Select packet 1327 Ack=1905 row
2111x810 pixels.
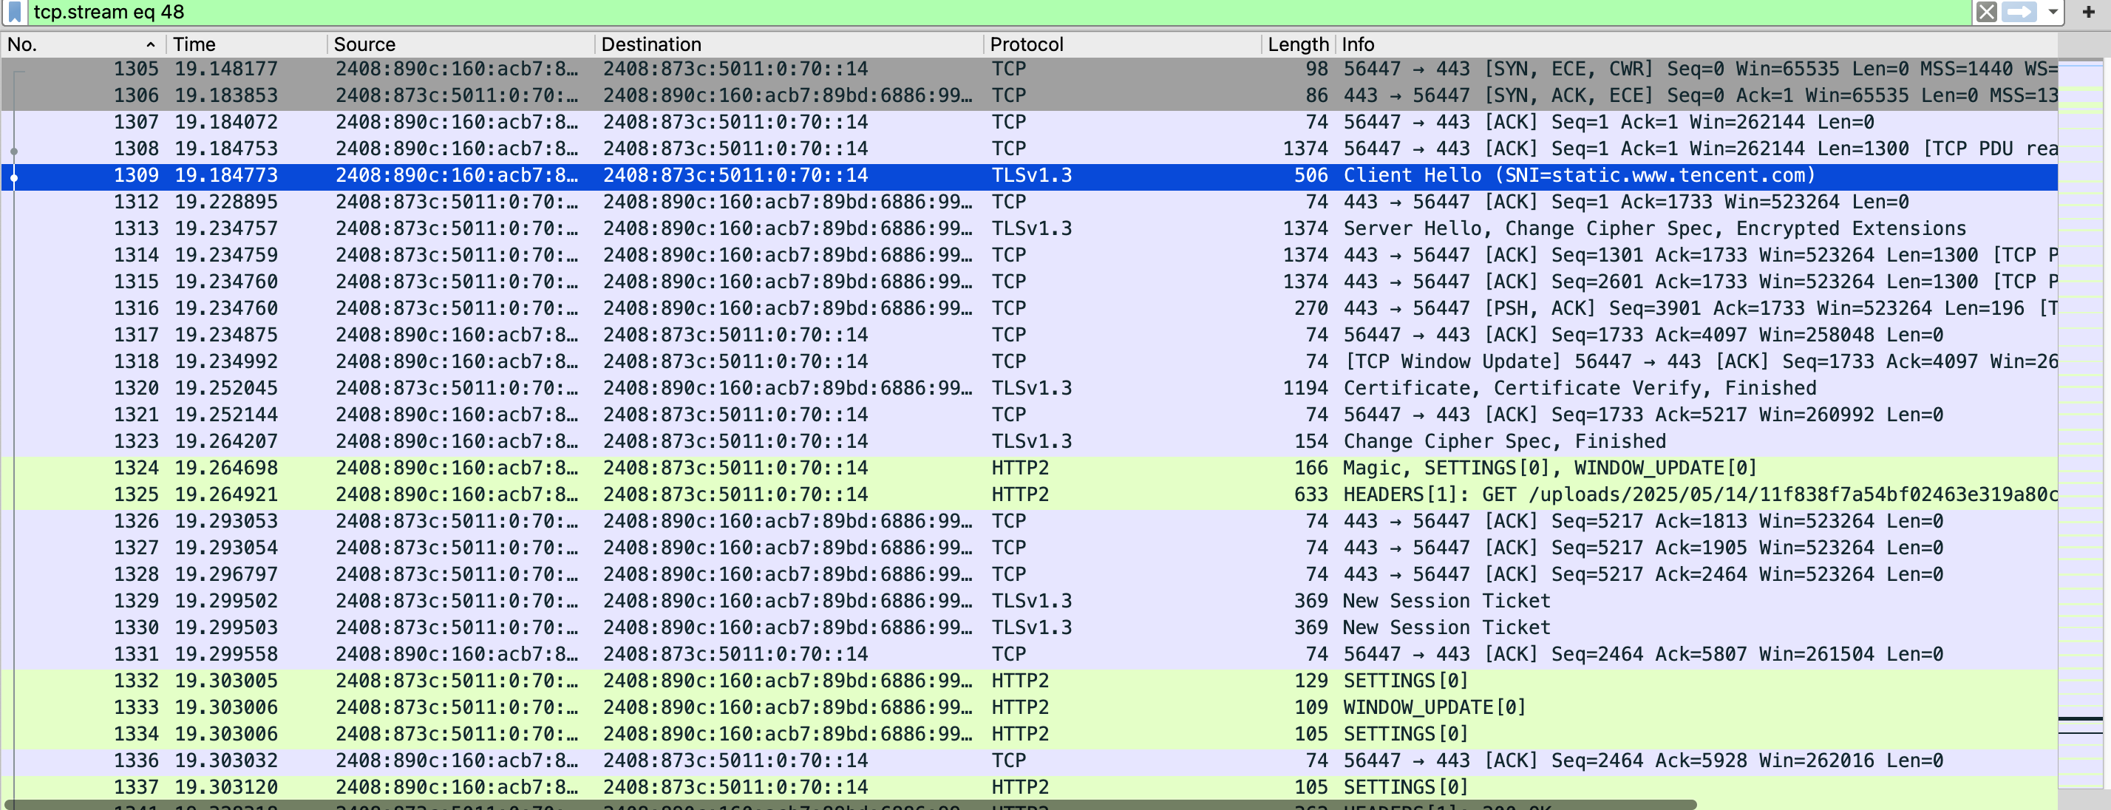point(1030,548)
